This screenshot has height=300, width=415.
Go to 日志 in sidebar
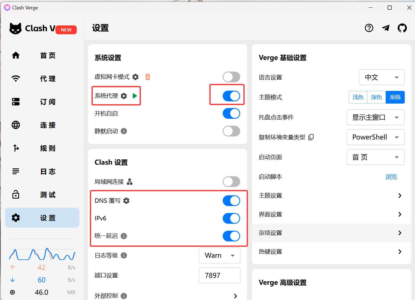(42, 171)
